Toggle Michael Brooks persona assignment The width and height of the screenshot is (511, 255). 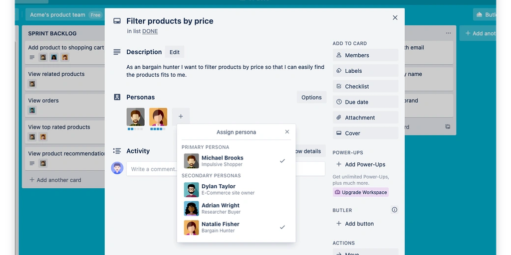point(235,161)
